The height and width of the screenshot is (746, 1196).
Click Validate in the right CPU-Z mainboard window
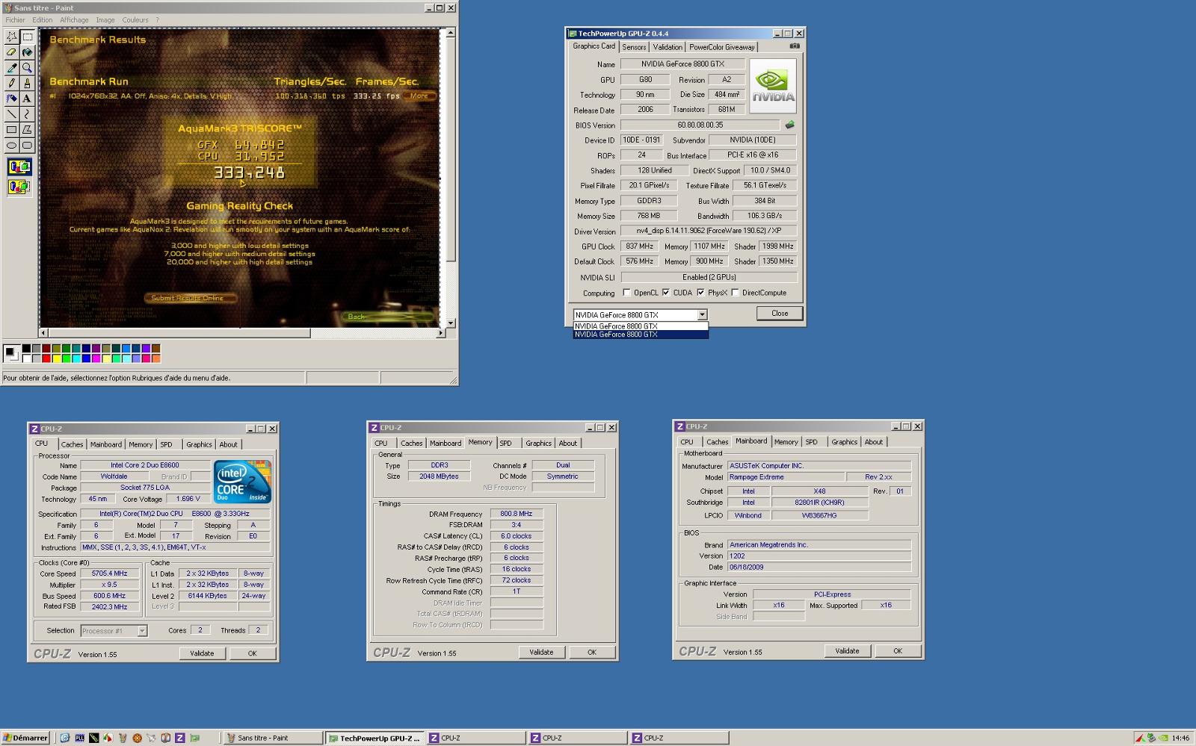(x=847, y=651)
